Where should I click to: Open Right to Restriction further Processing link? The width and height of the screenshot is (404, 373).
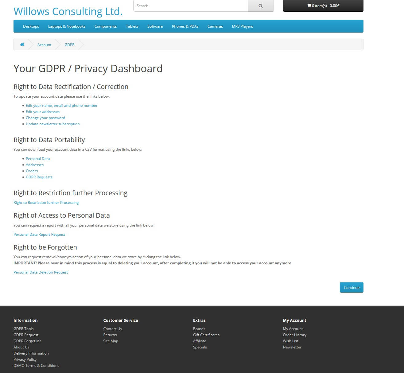click(x=46, y=203)
